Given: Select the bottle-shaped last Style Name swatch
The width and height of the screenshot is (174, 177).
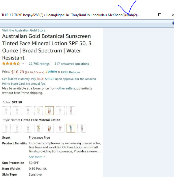Looking at the screenshot, I should [82, 128].
